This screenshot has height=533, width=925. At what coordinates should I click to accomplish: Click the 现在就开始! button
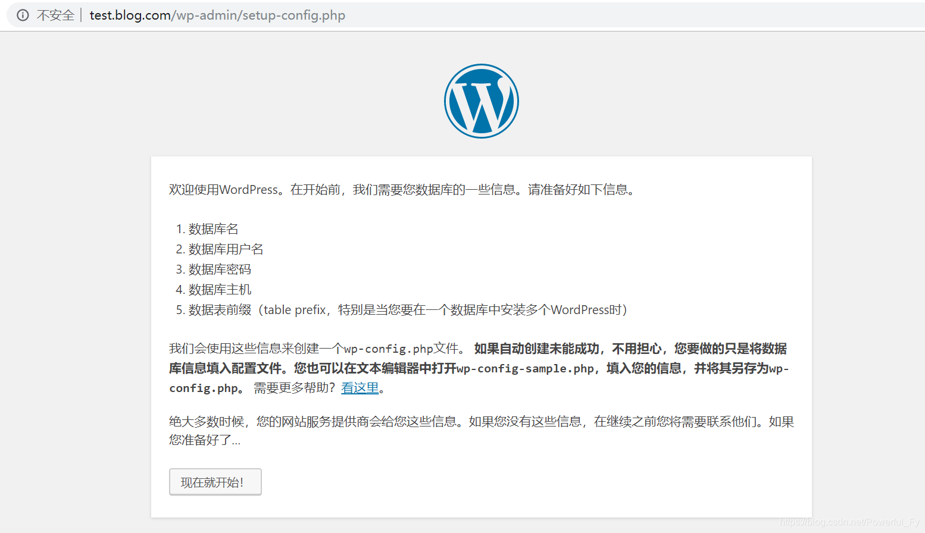coord(215,482)
